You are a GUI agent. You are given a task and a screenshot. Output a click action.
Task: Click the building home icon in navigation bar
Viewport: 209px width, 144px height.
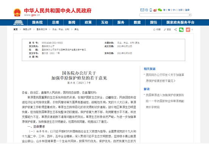coord(19,23)
